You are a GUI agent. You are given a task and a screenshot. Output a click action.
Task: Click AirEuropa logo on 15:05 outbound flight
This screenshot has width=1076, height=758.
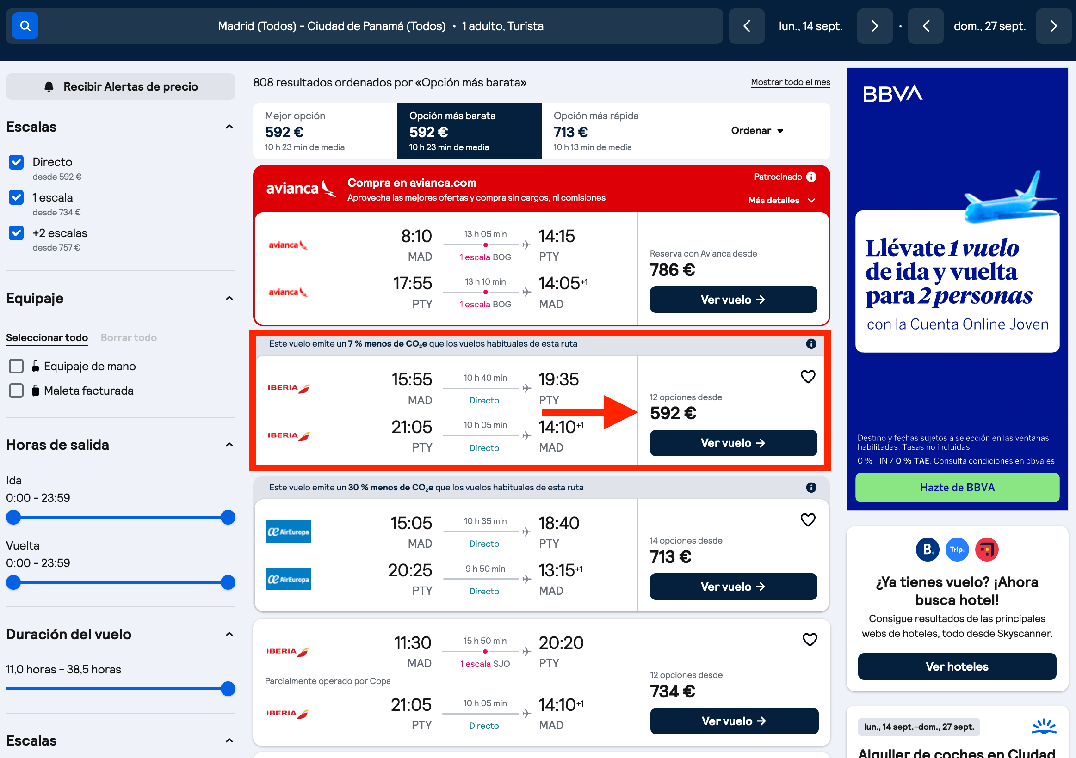click(288, 532)
